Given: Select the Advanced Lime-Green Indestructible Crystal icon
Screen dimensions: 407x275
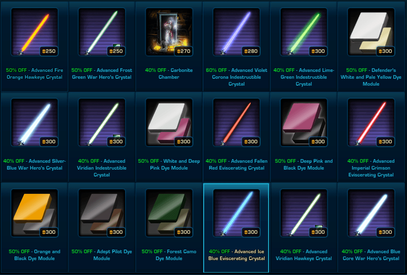Looking at the screenshot, I should 304,32.
